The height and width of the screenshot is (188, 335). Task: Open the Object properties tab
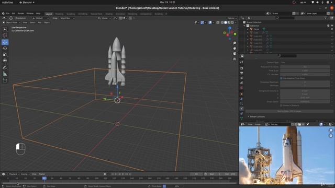click(242, 94)
